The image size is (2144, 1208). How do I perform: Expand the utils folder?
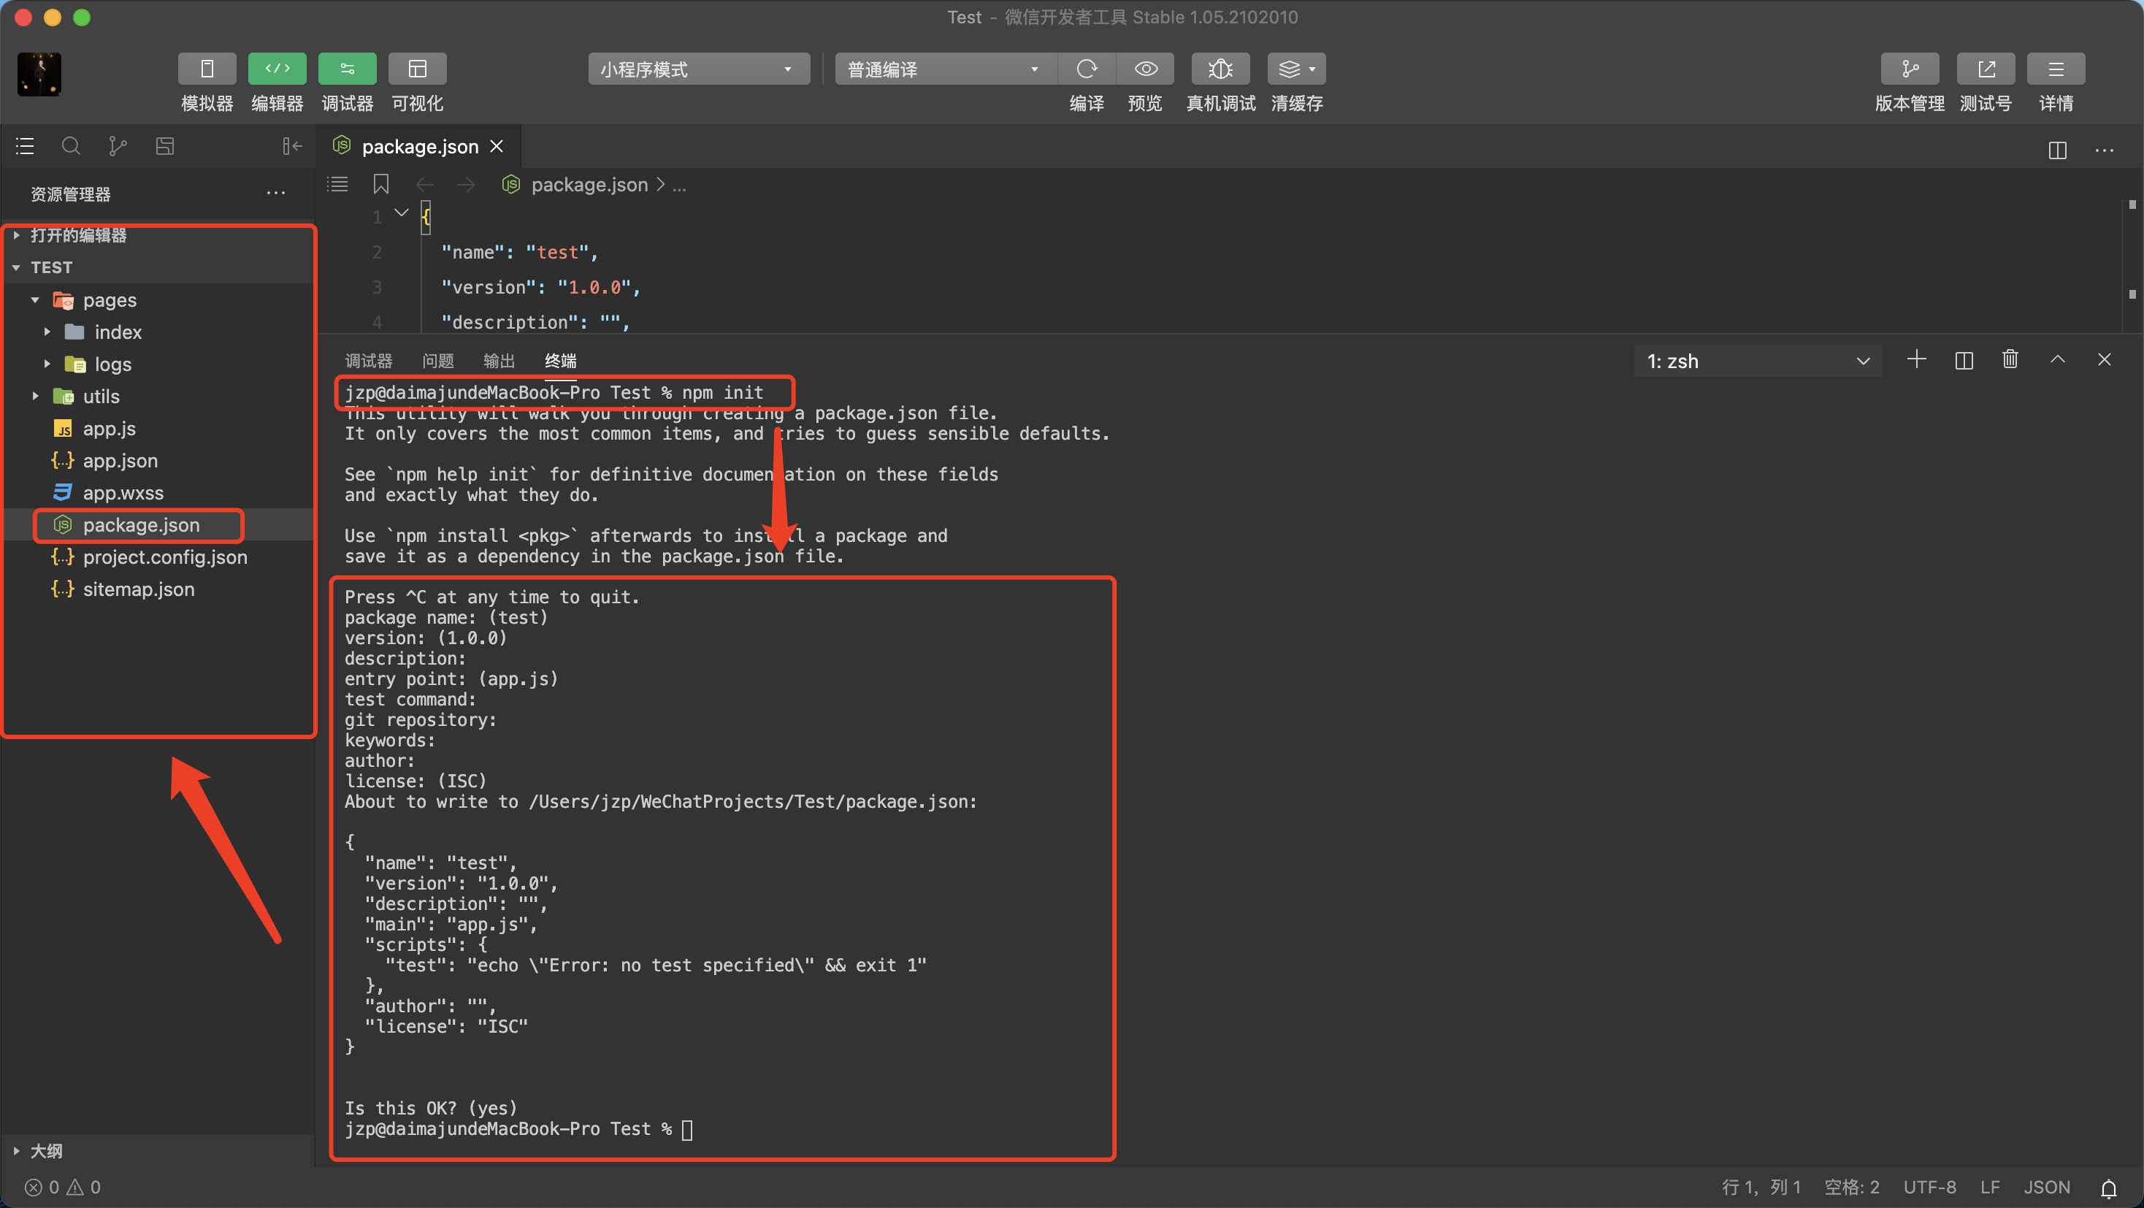[x=158, y=397]
